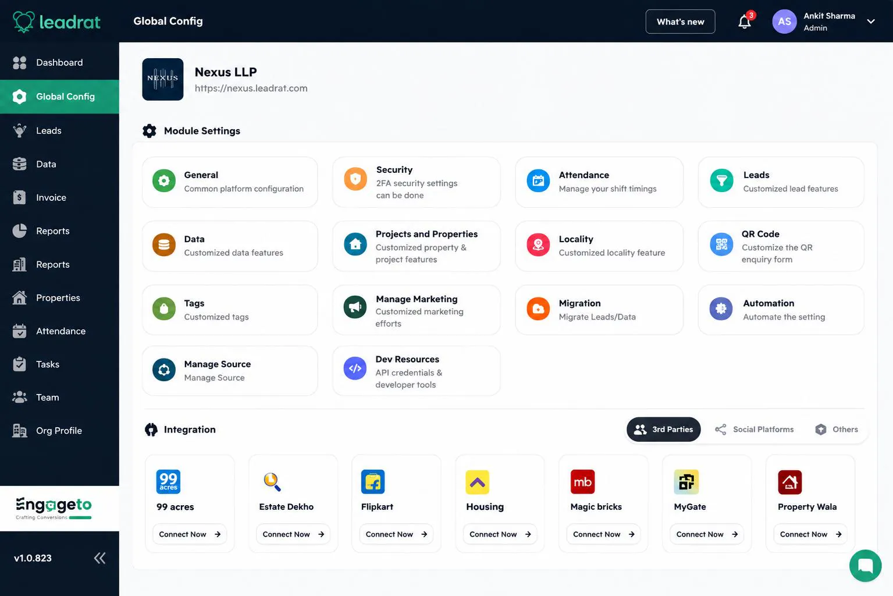Open the nexus.leadrat.com link

pos(251,88)
